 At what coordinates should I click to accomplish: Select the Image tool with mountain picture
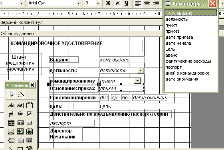pos(11,132)
